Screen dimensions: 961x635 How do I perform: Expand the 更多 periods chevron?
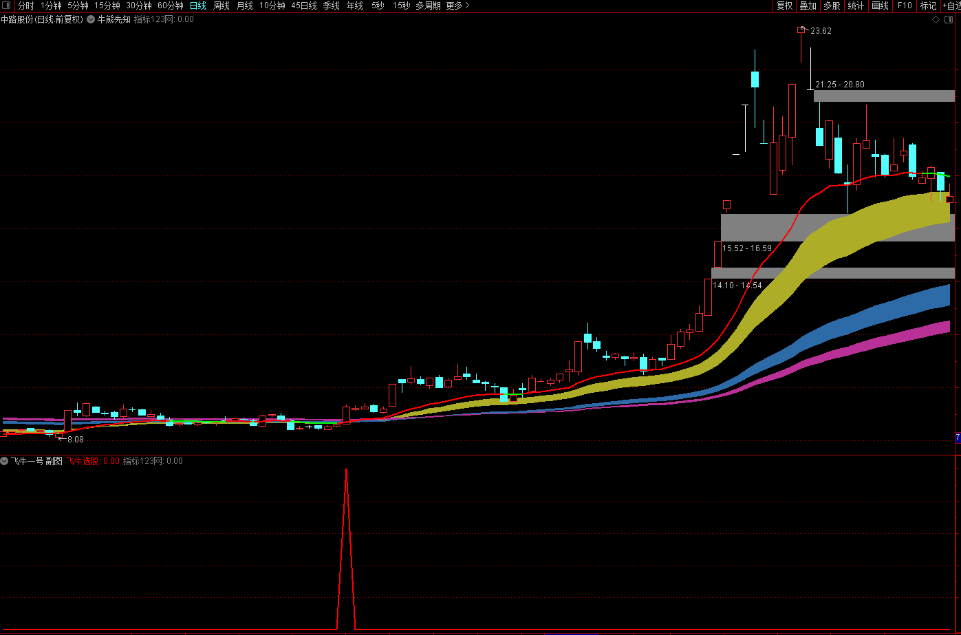coord(467,6)
